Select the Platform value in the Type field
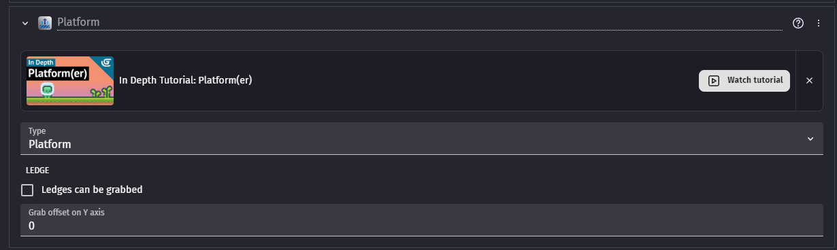The width and height of the screenshot is (837, 250). tap(50, 145)
